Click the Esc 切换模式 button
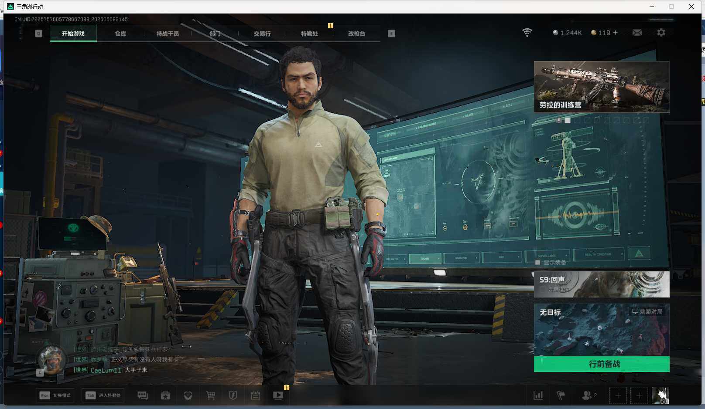This screenshot has width=705, height=409. tap(55, 395)
